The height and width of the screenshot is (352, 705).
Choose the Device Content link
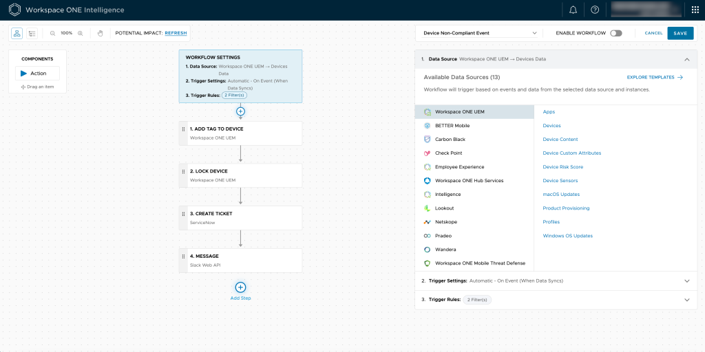tap(560, 139)
